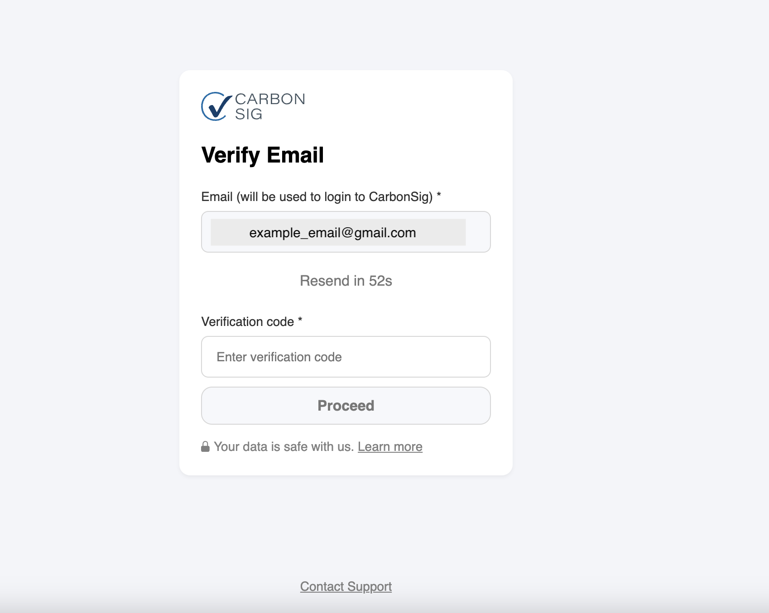
Task: Click the CarbonSig checkmark logo icon
Action: tap(216, 106)
